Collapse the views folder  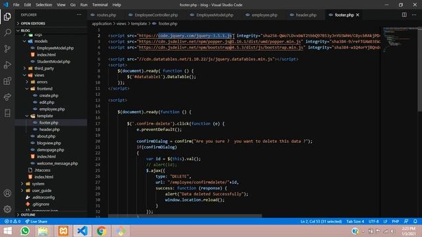[39, 75]
